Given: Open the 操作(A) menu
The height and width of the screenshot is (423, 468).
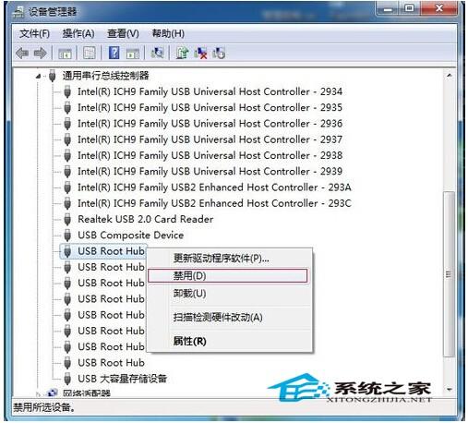Looking at the screenshot, I should [78, 33].
